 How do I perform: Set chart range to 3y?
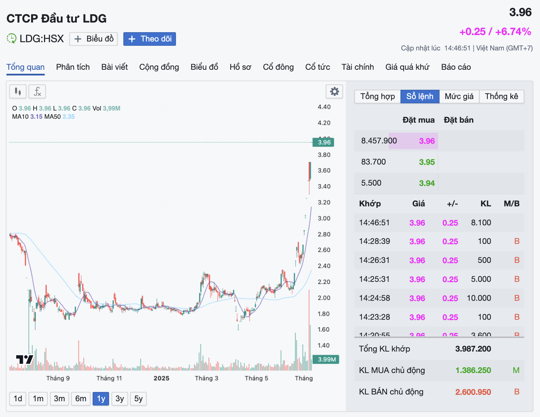pos(120,399)
